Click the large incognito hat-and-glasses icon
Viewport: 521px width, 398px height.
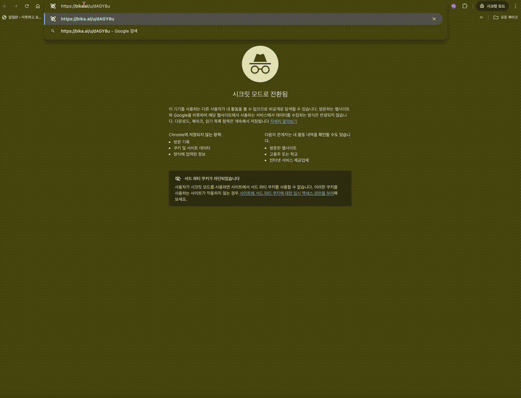pyautogui.click(x=260, y=64)
